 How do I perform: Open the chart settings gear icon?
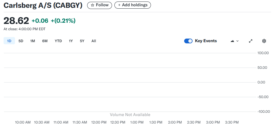tap(264, 41)
